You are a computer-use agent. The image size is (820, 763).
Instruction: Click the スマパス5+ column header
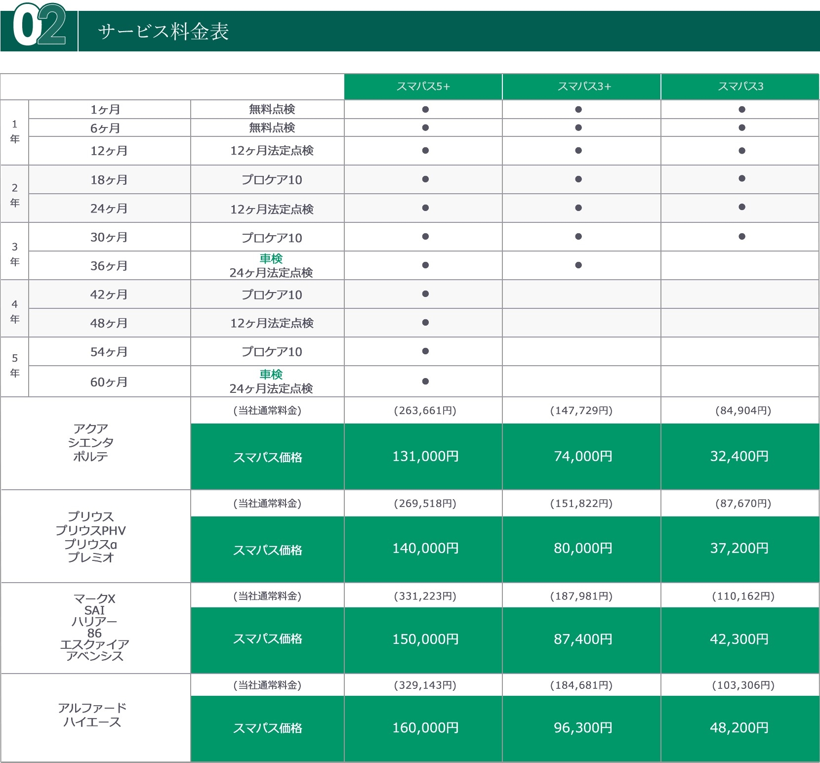click(423, 86)
